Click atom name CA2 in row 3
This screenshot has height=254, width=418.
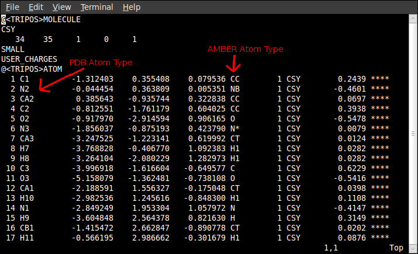click(27, 99)
